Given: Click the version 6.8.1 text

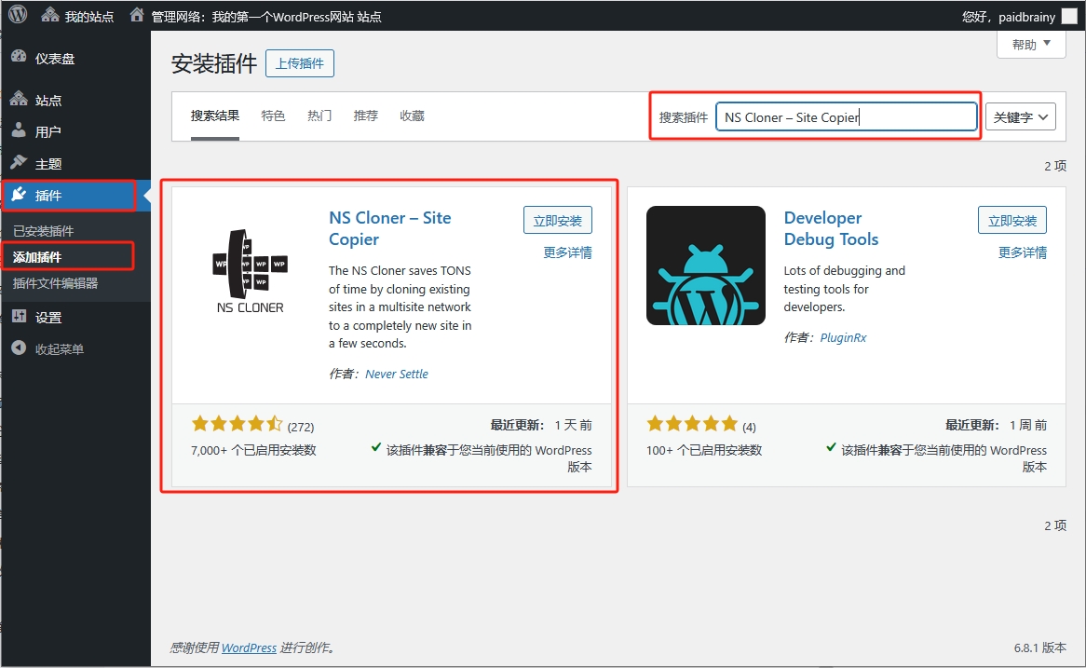Looking at the screenshot, I should (x=1039, y=648).
